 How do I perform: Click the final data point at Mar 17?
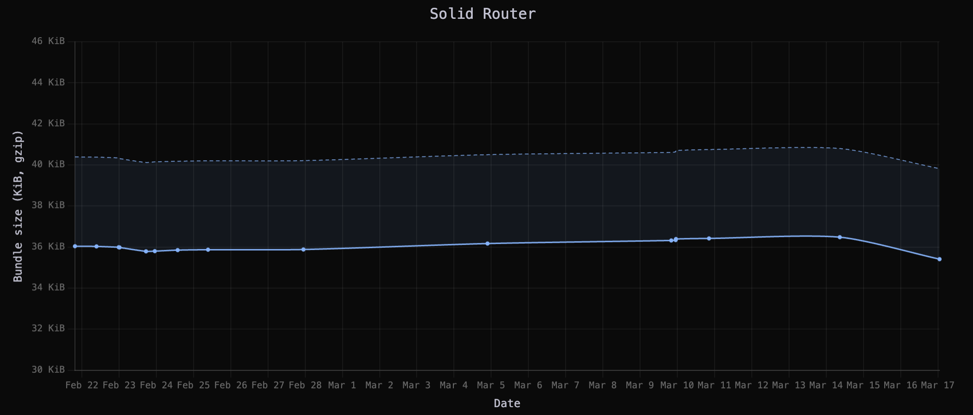[x=939, y=259]
